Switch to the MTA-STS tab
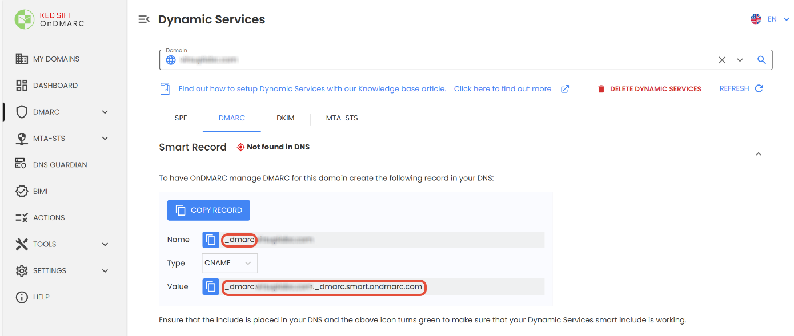The width and height of the screenshot is (794, 336). click(342, 118)
